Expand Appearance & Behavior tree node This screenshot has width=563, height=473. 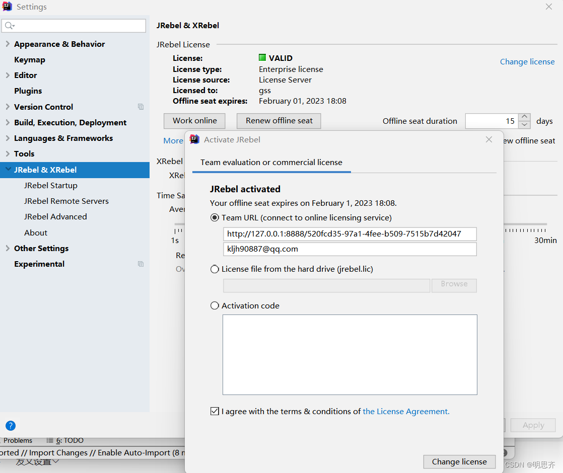(x=8, y=44)
